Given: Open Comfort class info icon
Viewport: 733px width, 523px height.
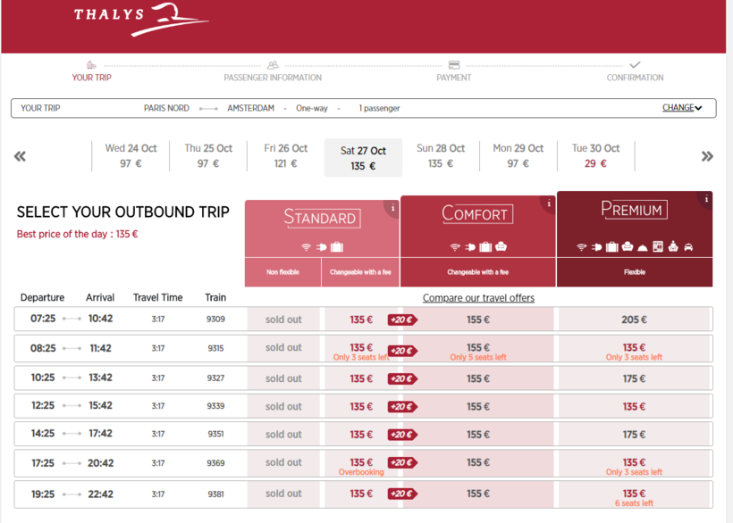Looking at the screenshot, I should 549,203.
